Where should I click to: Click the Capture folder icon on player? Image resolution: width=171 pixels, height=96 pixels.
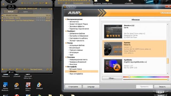coord(48,3)
